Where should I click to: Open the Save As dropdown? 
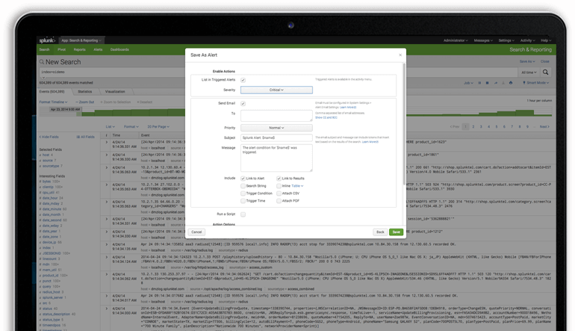pyautogui.click(x=527, y=62)
